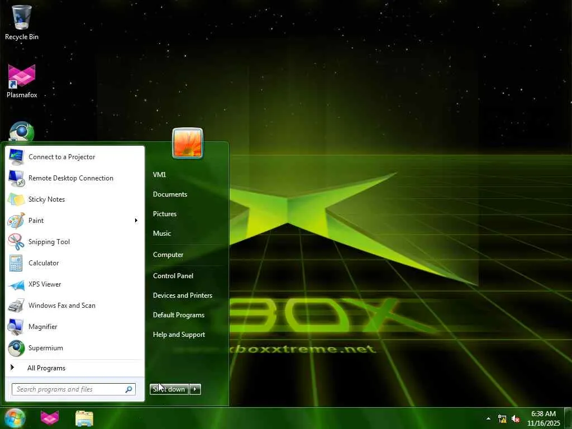Open the shut down options arrow
572x429 pixels.
click(x=195, y=389)
